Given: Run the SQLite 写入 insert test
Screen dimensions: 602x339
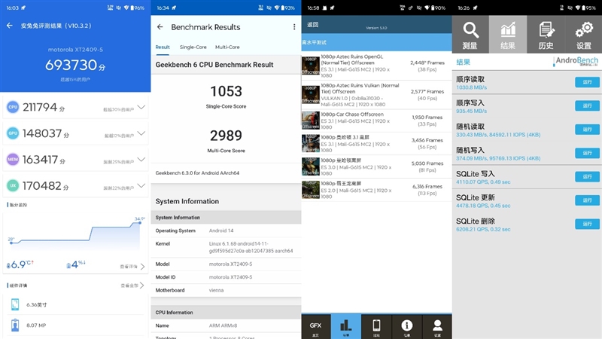Looking at the screenshot, I should [587, 177].
